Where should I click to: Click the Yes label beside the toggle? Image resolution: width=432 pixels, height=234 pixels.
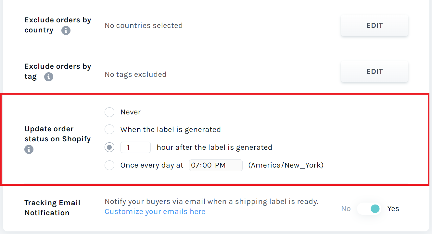393,209
